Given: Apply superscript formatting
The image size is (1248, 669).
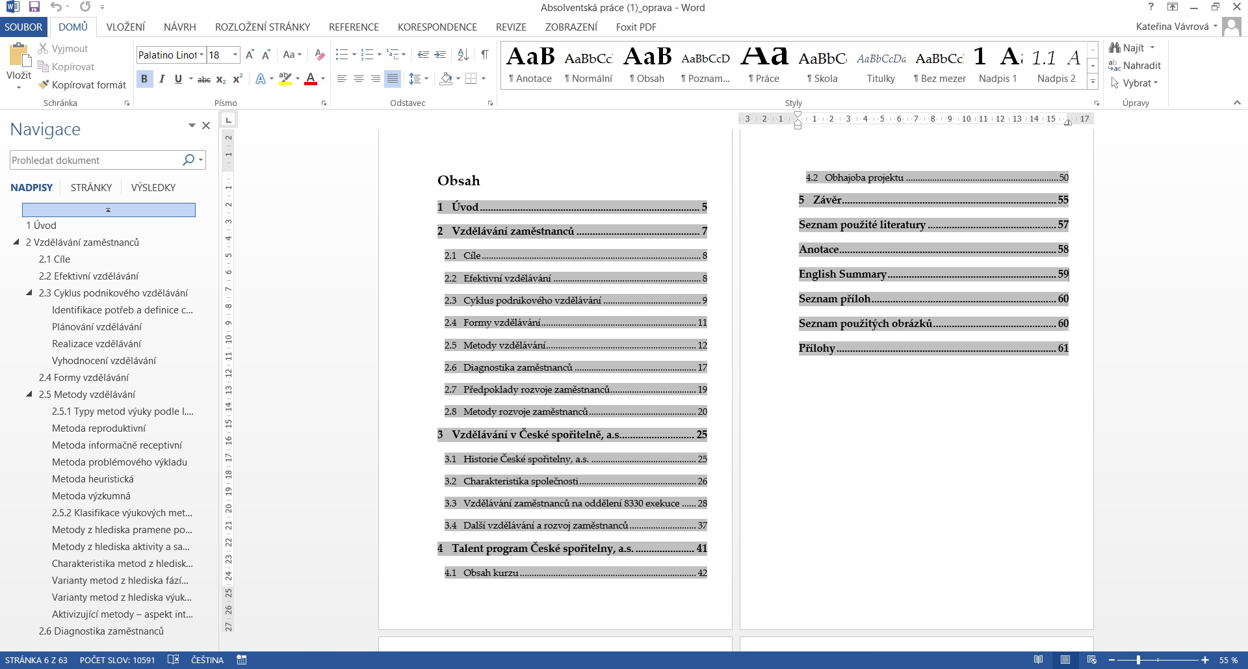Looking at the screenshot, I should [237, 79].
